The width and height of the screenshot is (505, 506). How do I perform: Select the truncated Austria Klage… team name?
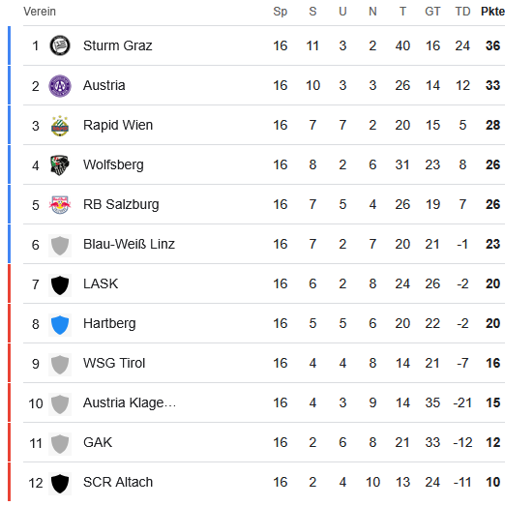click(130, 402)
